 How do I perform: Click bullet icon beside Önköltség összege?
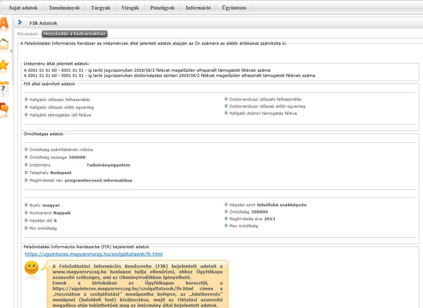tap(26, 157)
